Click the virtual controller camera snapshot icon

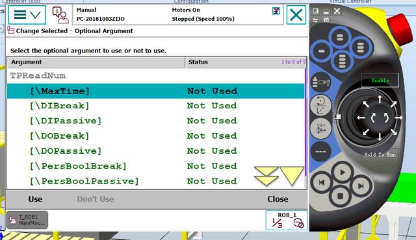[x=326, y=20]
